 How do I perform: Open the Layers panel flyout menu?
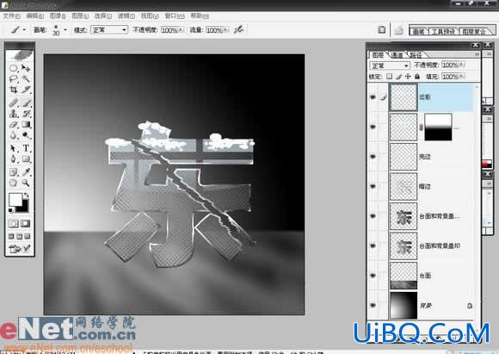click(x=477, y=55)
